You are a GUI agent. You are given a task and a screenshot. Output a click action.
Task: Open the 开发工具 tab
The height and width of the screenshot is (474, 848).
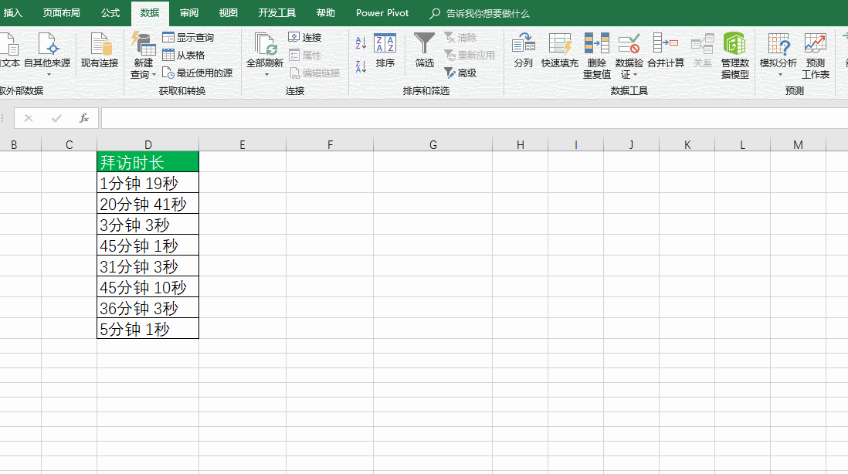(277, 13)
